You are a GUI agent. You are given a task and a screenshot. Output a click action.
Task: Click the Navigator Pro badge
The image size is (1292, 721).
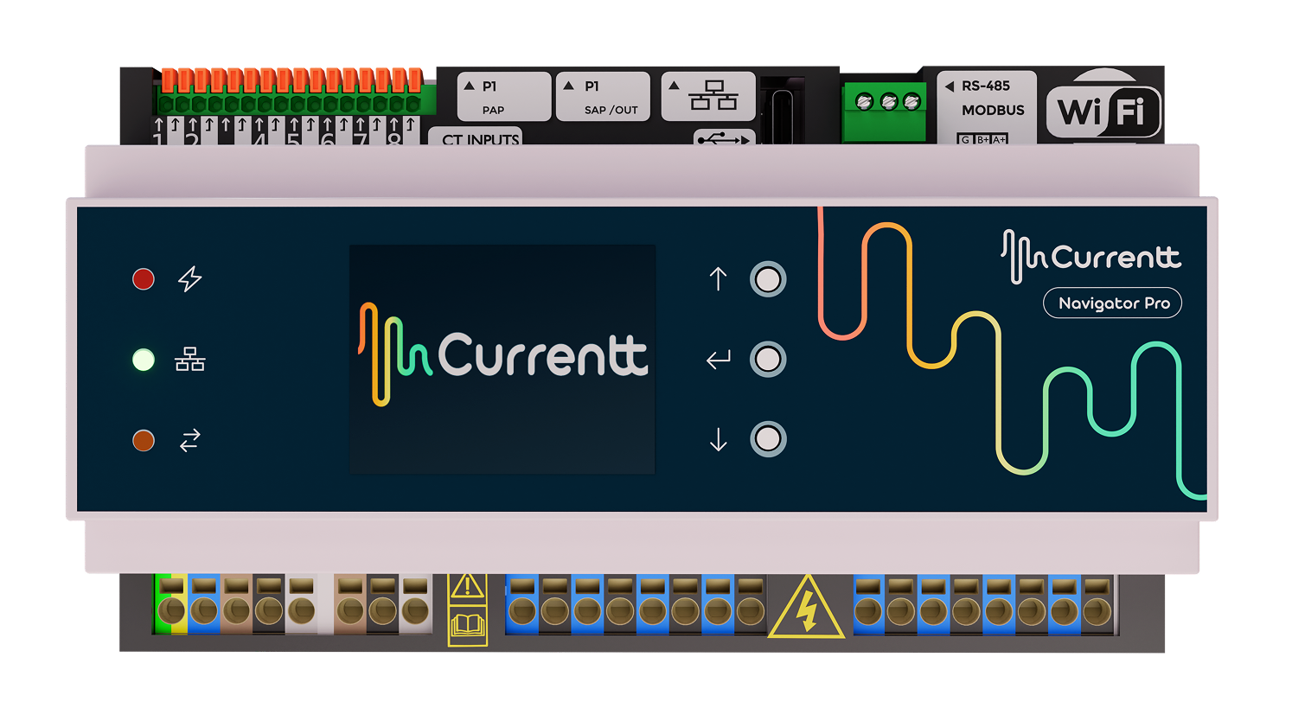coord(1113,303)
